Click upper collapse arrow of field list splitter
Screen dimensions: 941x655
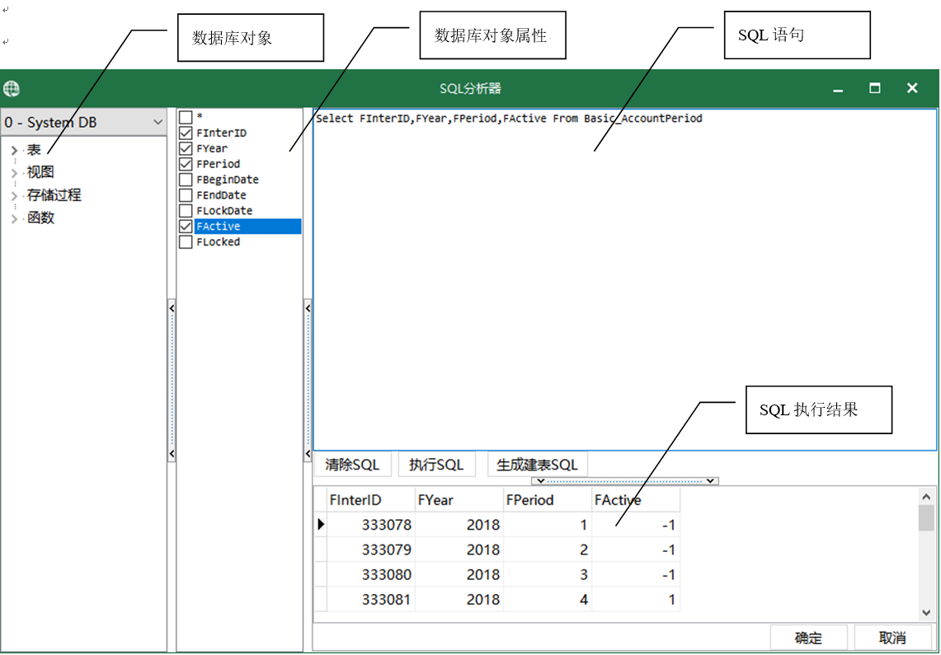pos(308,308)
